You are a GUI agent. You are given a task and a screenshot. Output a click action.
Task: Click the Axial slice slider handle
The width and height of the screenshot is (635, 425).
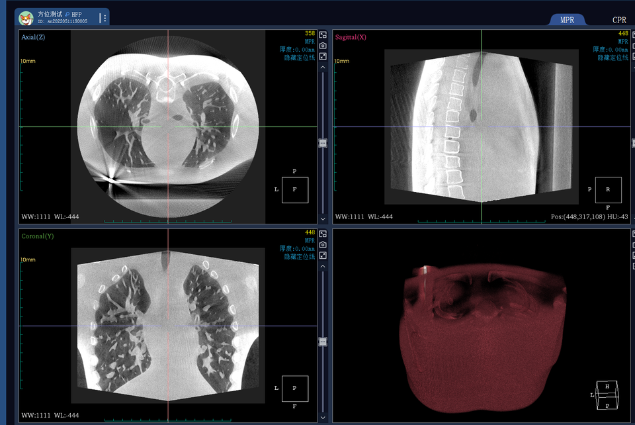[x=323, y=143]
